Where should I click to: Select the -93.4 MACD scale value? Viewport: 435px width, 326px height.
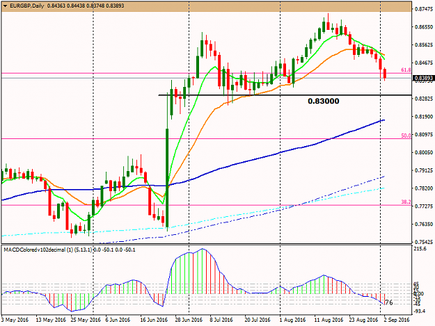[x=420, y=311]
